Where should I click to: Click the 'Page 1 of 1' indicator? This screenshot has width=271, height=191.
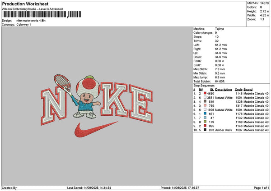tap(262, 188)
